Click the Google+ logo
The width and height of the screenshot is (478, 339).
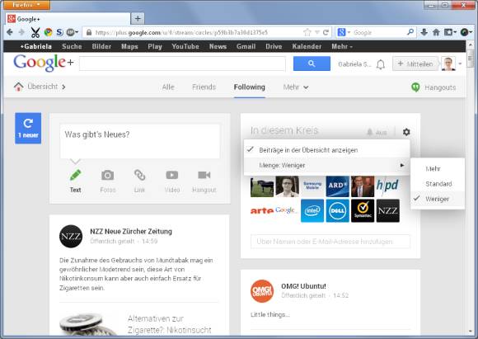coord(44,64)
